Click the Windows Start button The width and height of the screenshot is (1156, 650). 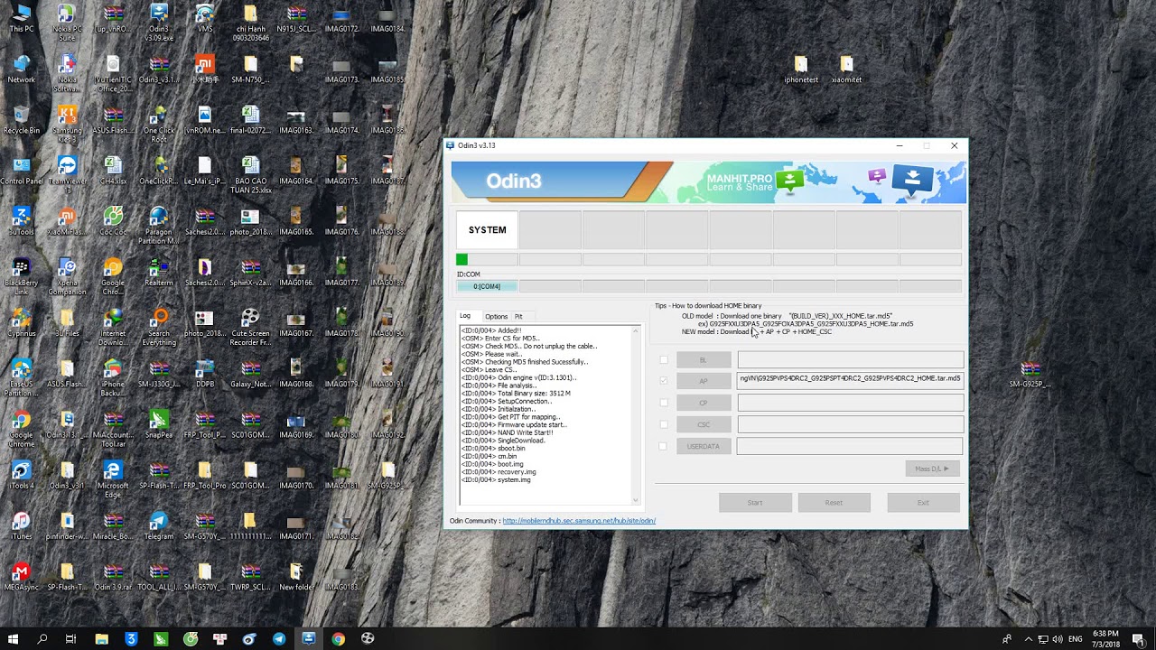pyautogui.click(x=14, y=639)
